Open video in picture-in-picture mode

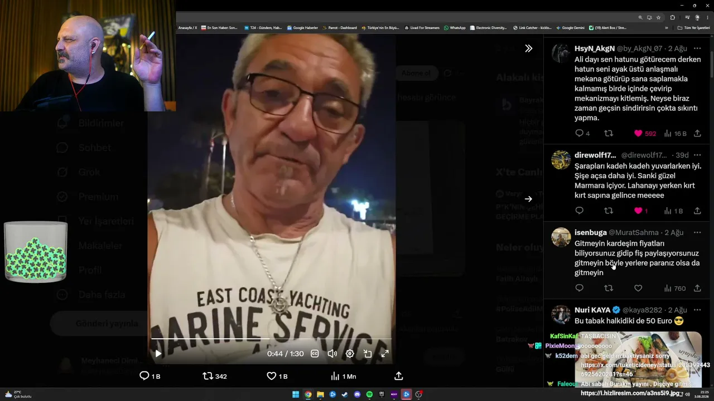pos(368,354)
